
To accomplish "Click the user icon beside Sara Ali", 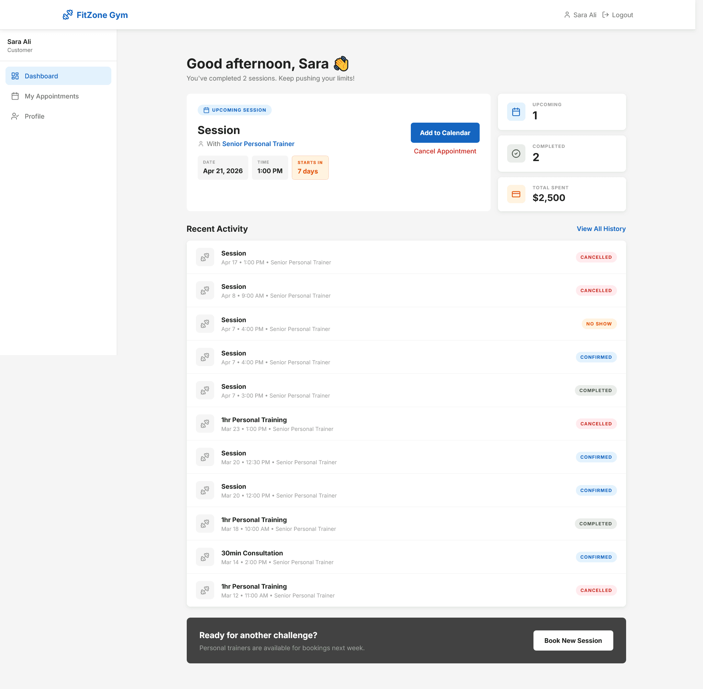I will click(x=568, y=15).
